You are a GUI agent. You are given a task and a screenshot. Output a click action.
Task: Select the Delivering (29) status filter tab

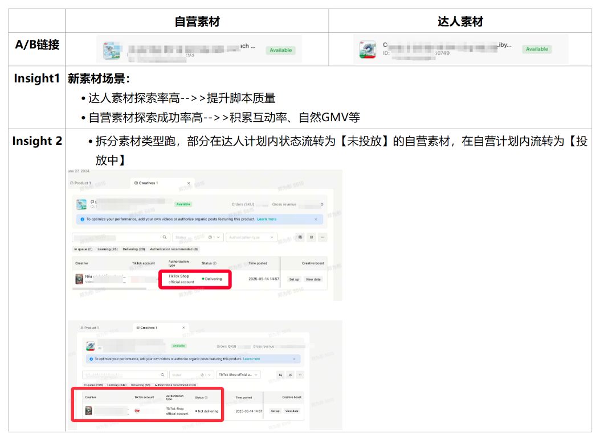pos(133,247)
